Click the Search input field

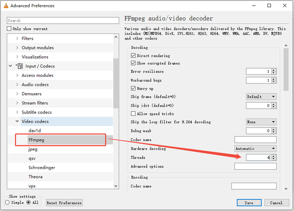(63, 21)
